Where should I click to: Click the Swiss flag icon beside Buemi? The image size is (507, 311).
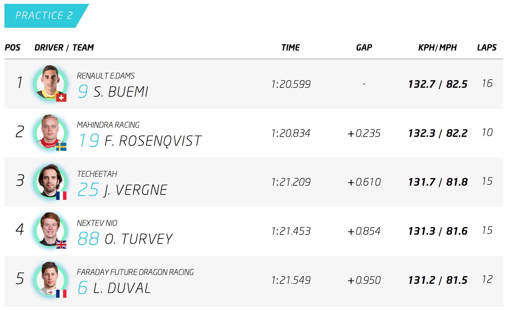[x=61, y=98]
